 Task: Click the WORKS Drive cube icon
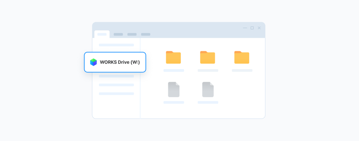tap(93, 62)
